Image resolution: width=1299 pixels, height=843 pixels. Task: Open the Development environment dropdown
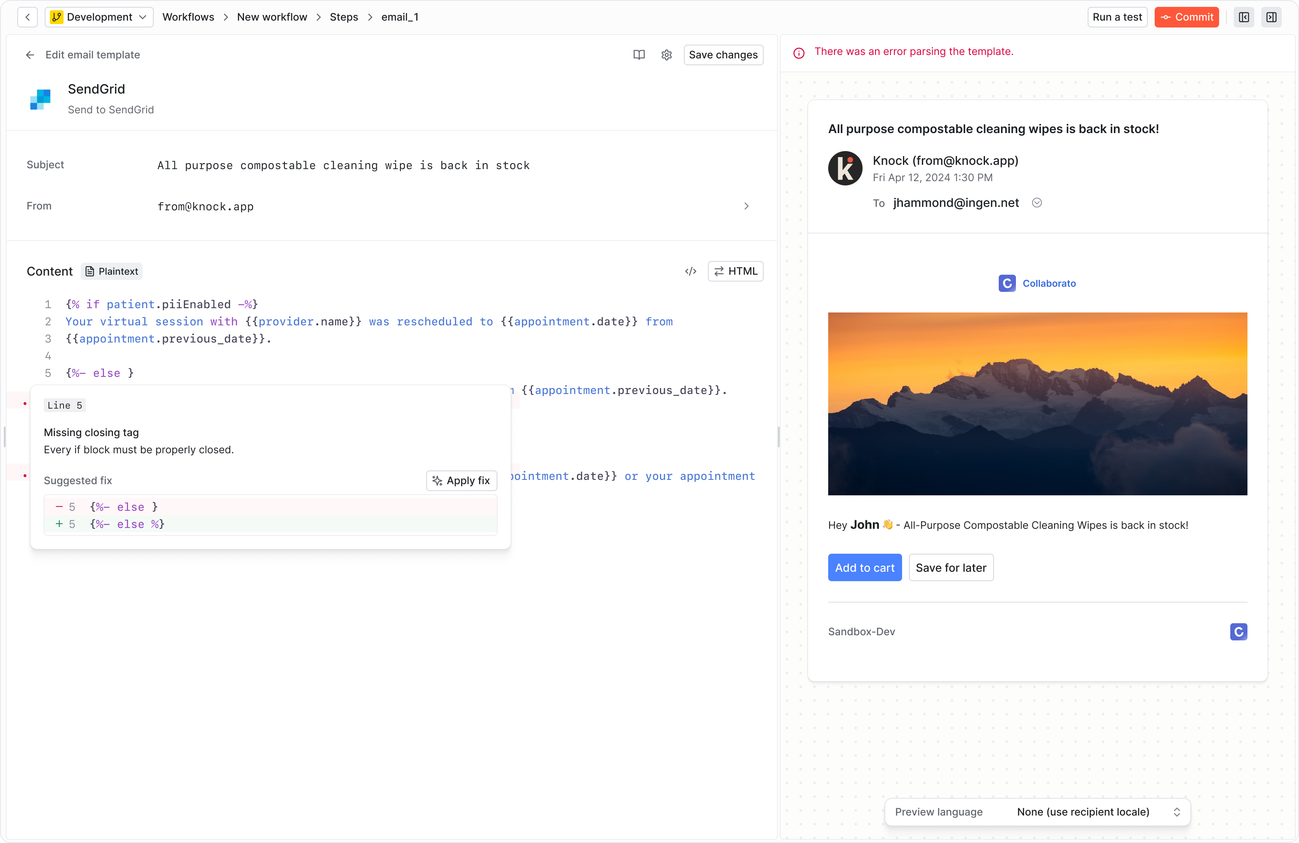point(99,17)
